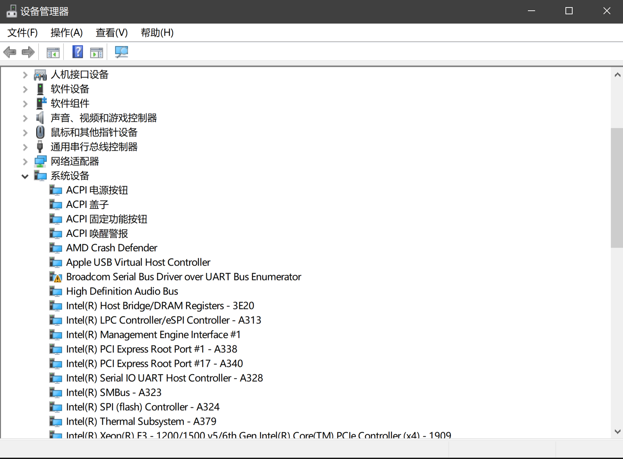Screen dimensions: 623x459
Task: Select Intel(R) LPC Controller/eSPI Controller - A313
Action: pos(164,320)
